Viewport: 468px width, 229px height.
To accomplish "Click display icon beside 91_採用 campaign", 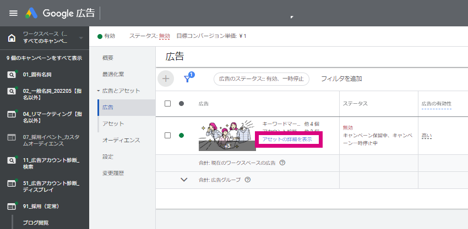I will 12,206.
